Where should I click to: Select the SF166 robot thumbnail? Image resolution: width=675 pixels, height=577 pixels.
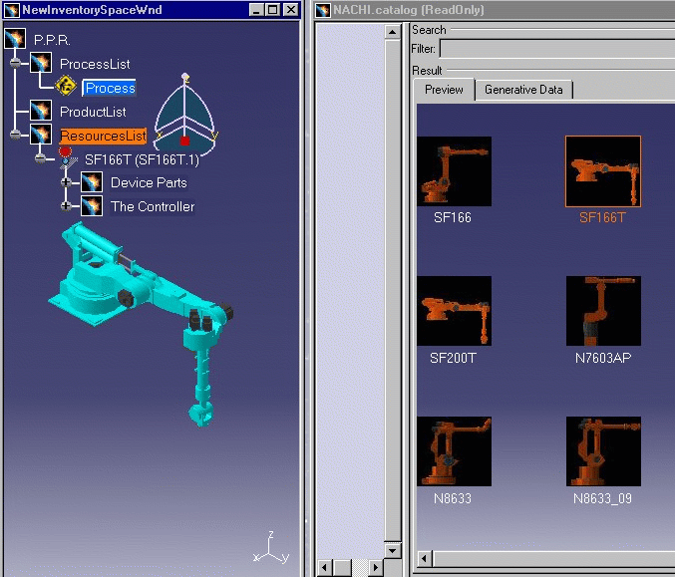454,171
